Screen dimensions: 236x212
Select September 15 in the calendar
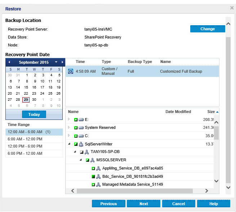[x=26, y=87]
